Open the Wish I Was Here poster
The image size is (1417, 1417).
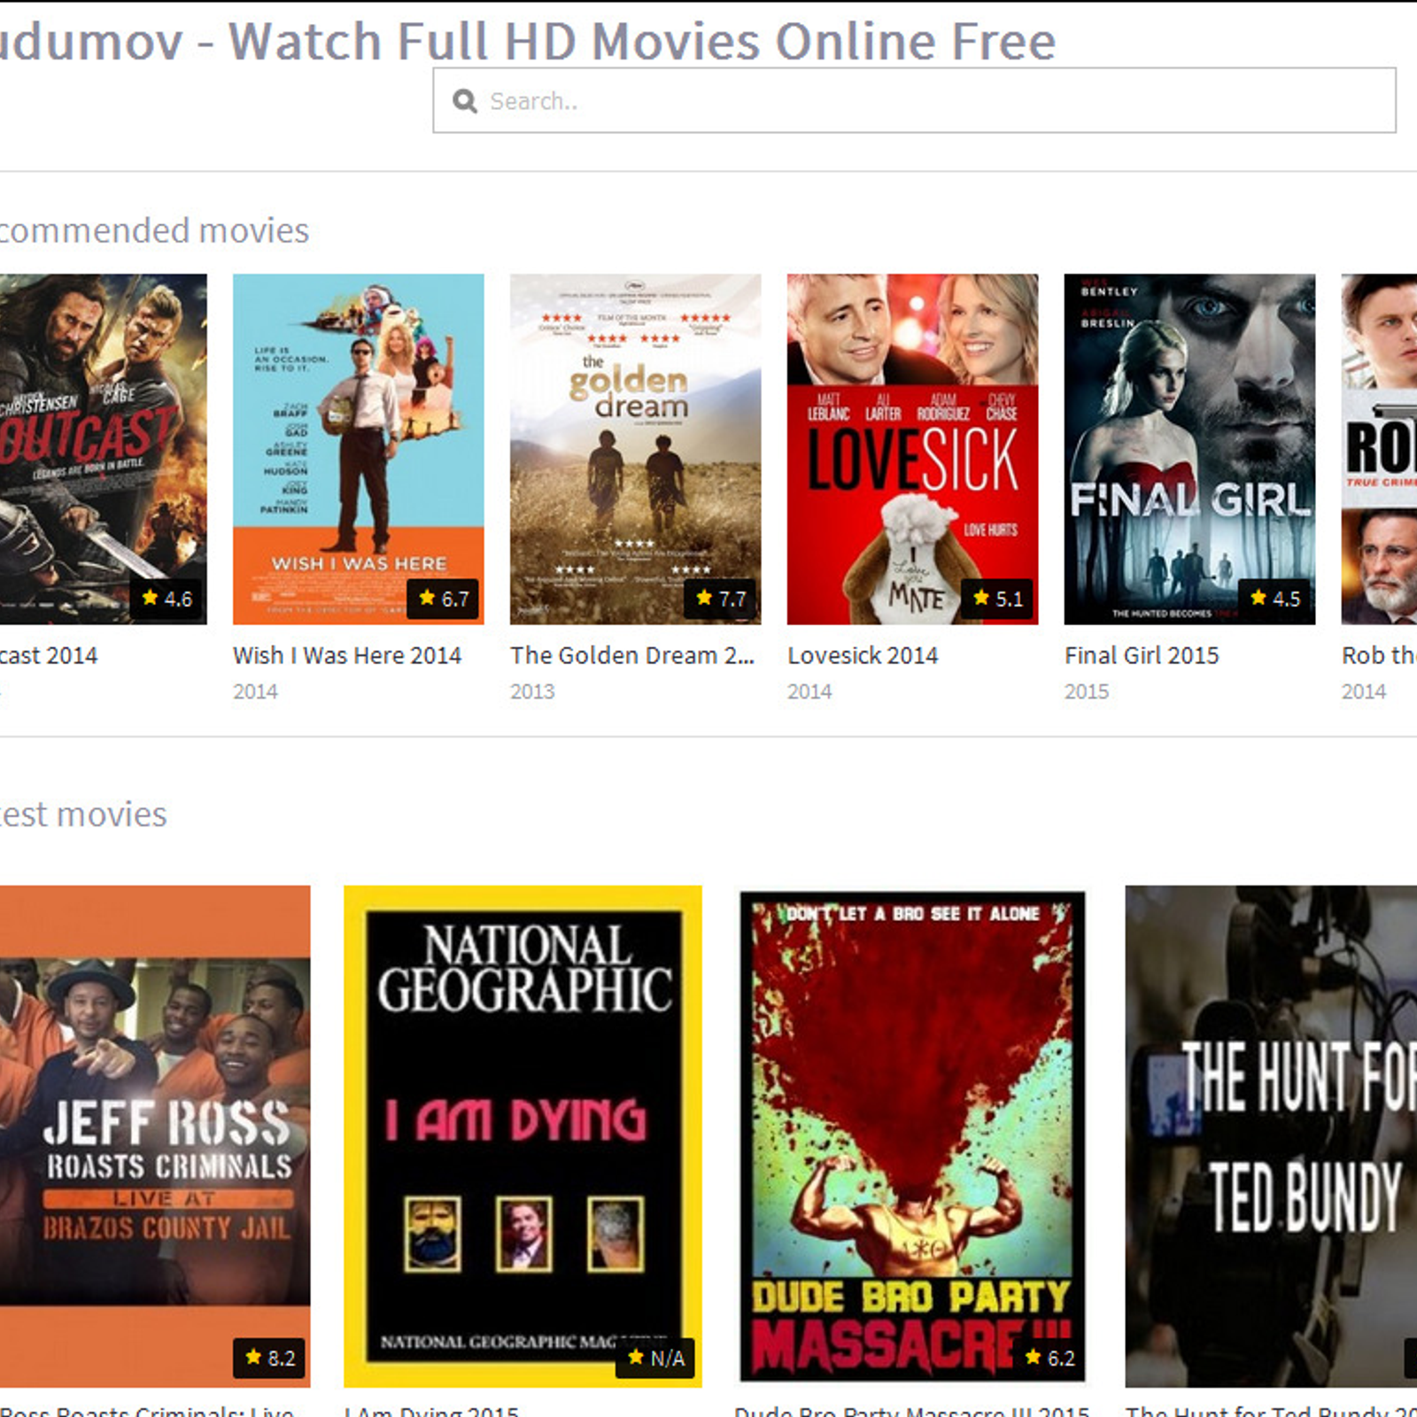[359, 449]
